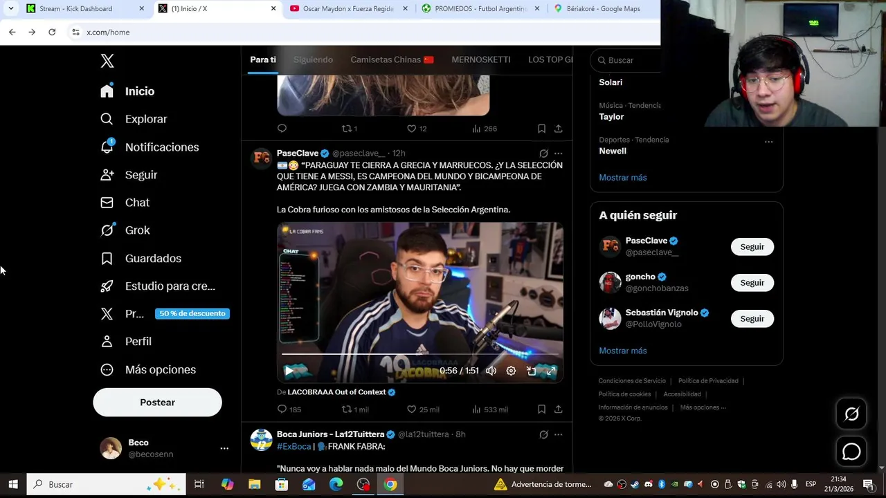Open LACOBRAAA Out of Context source link

tap(336, 392)
